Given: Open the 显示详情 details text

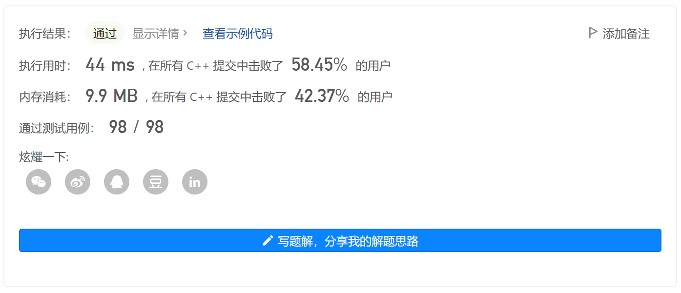Looking at the screenshot, I should 156,34.
